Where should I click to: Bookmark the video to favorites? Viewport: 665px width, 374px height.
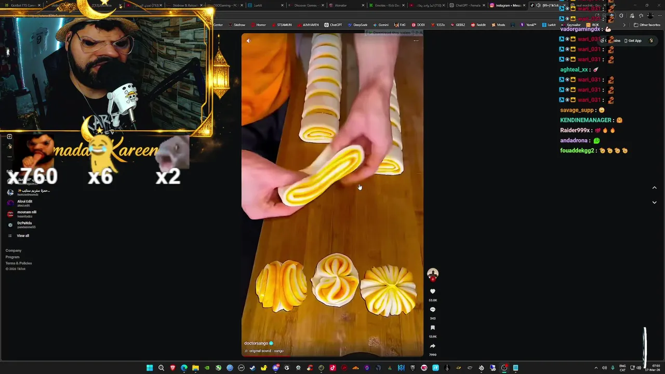tap(433, 328)
